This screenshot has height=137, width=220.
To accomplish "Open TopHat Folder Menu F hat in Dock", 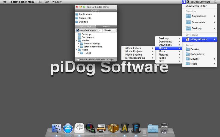I will tap(136, 128).
